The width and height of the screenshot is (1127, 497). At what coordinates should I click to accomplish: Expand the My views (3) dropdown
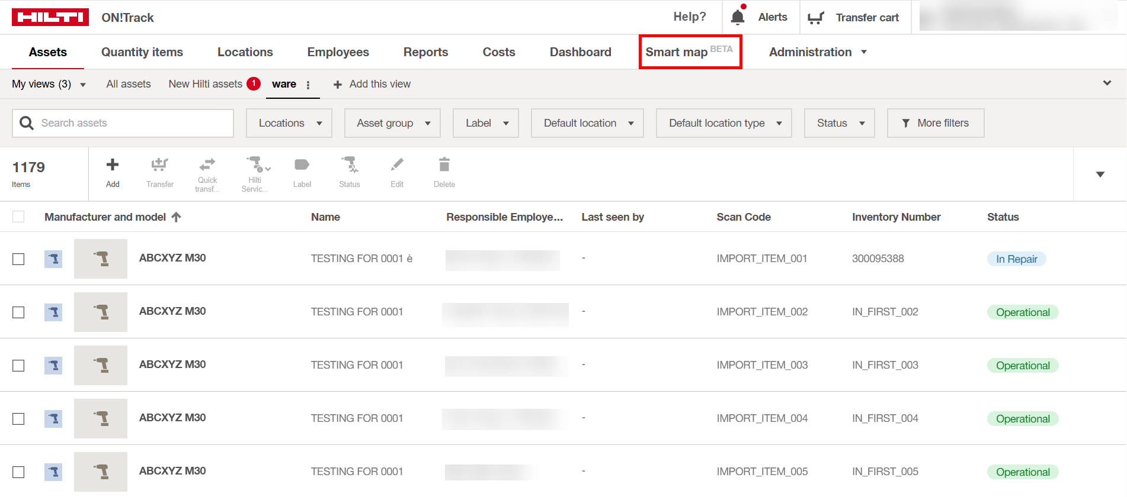pos(49,84)
